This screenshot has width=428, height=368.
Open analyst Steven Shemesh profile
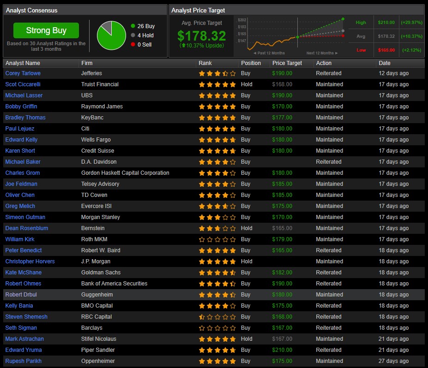click(26, 317)
